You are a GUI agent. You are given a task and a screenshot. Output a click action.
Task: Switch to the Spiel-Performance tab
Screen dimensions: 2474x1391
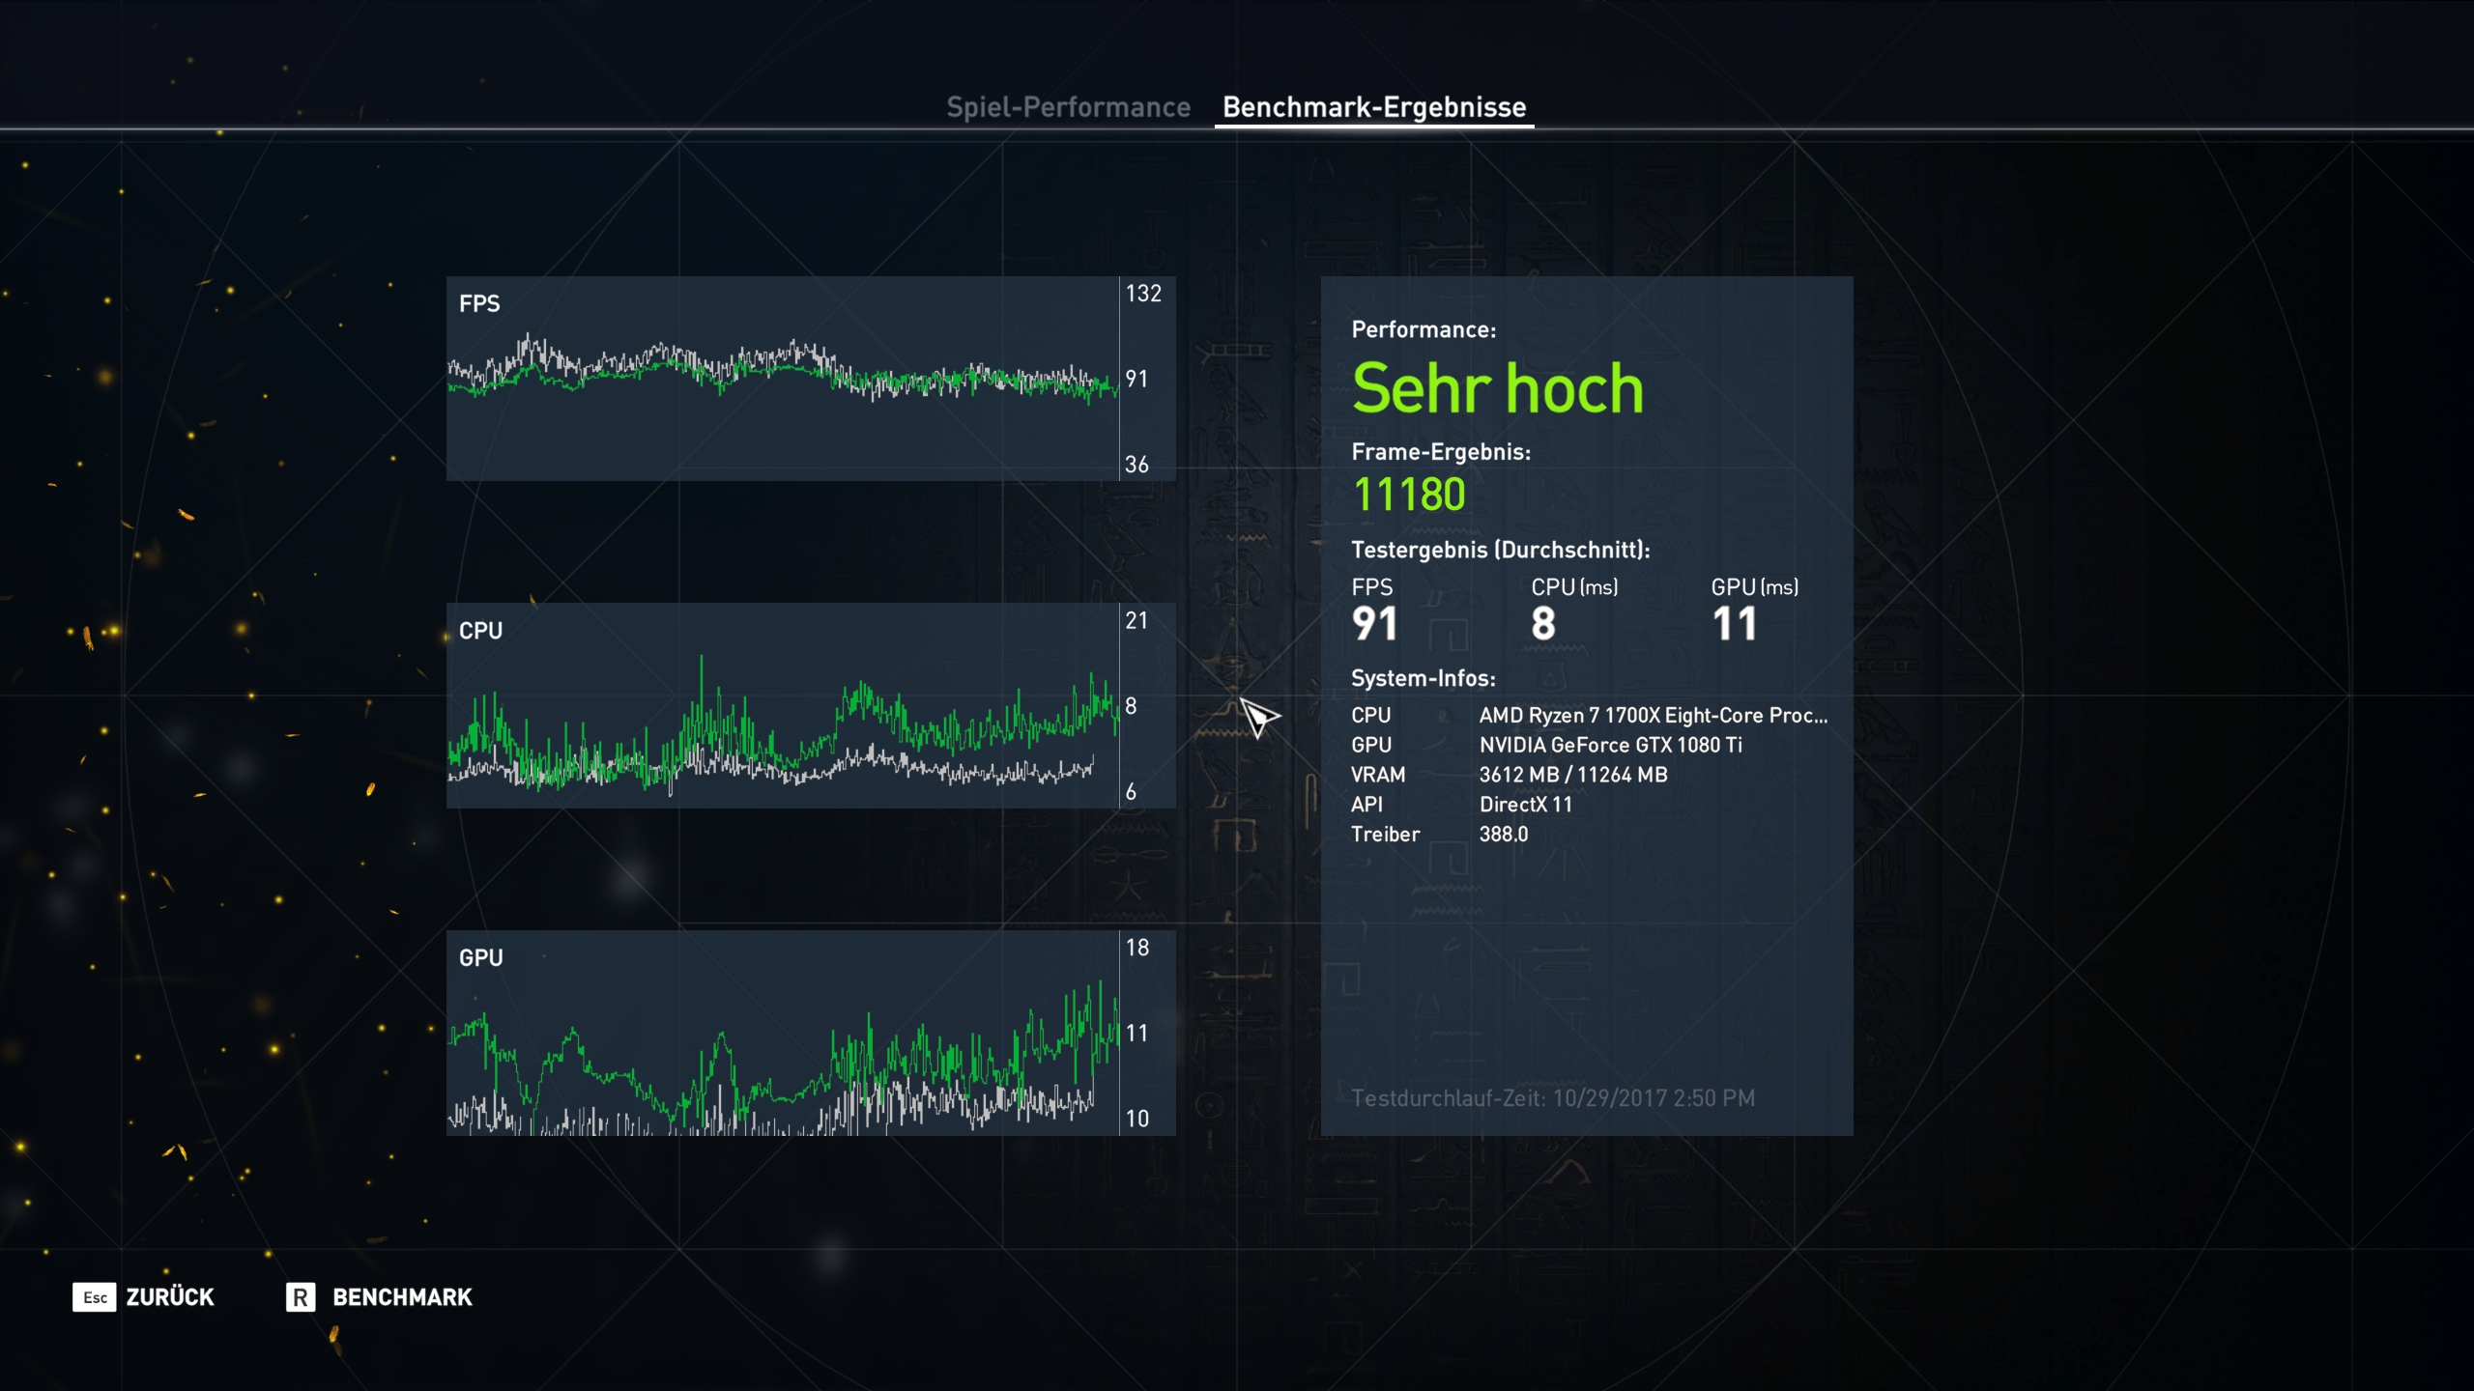(x=1068, y=107)
